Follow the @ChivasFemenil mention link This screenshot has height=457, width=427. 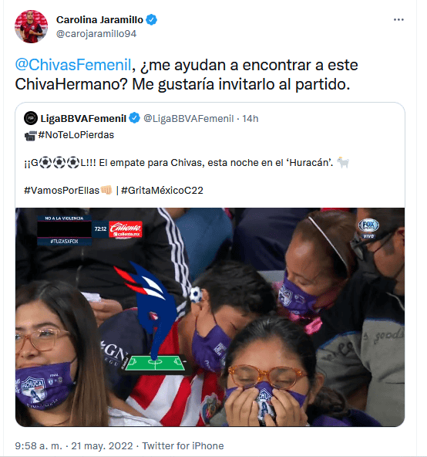coord(73,65)
